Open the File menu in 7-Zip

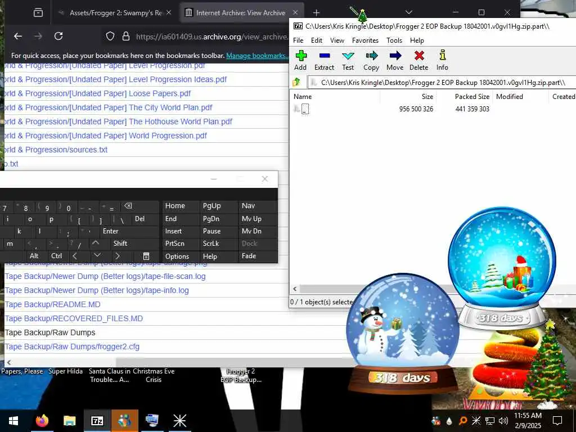click(x=298, y=40)
